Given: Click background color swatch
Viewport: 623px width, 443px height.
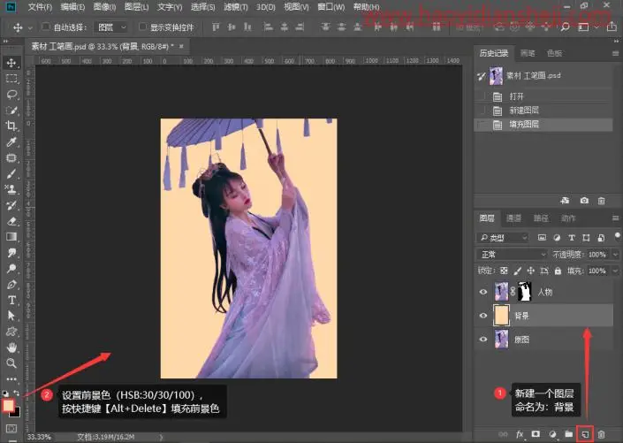Looking at the screenshot, I should pos(17,413).
